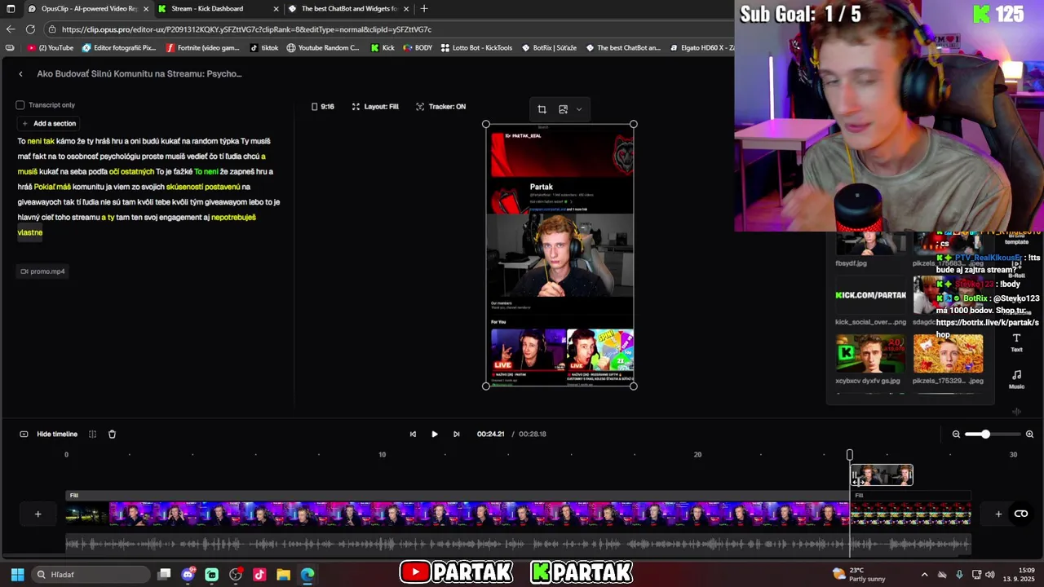Add a clip with the plus on timeline left
This screenshot has height=587, width=1044.
pos(38,514)
